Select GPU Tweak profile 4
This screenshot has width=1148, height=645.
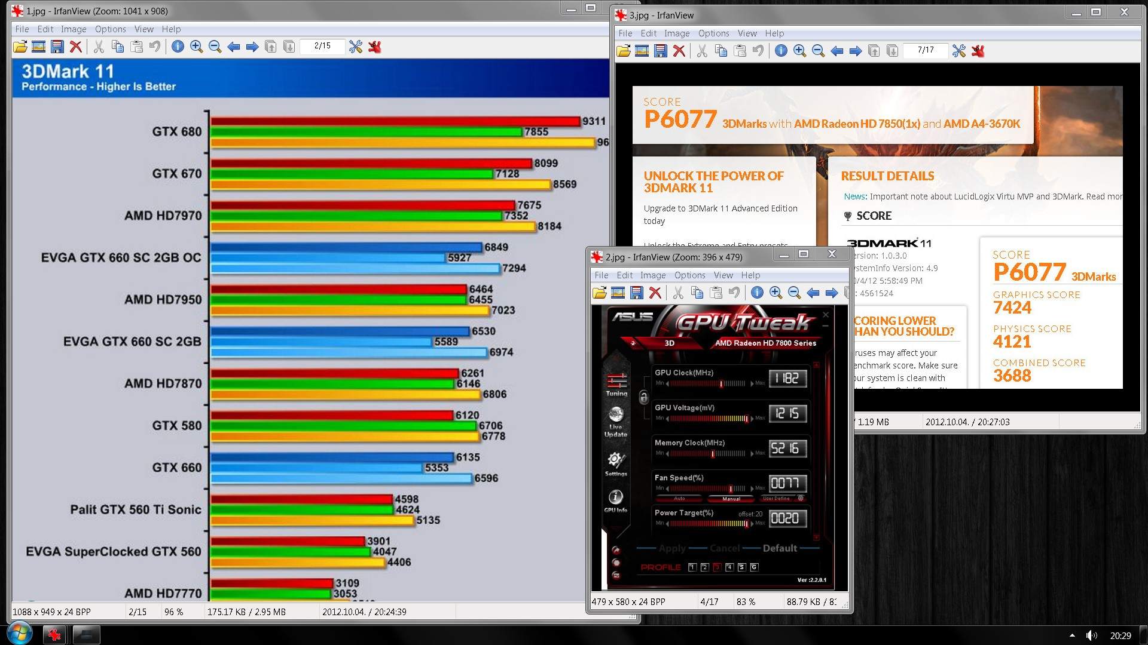tap(729, 567)
